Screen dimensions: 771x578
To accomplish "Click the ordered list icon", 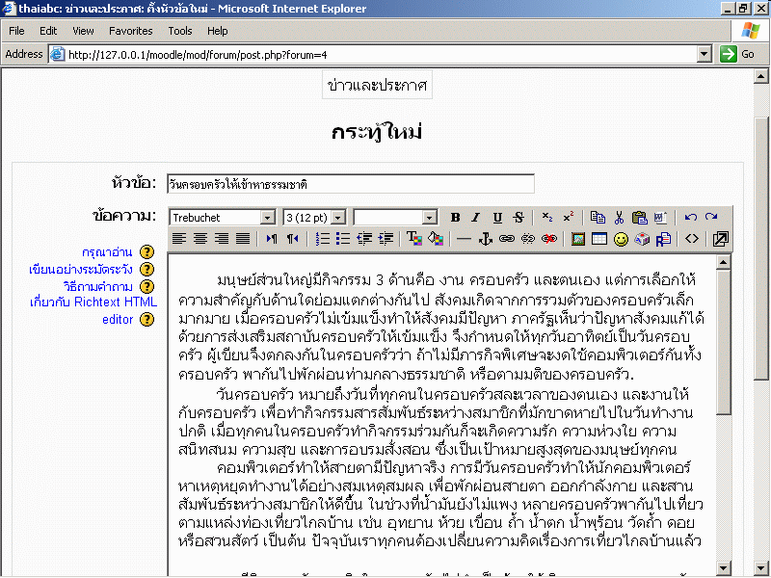I will (323, 238).
